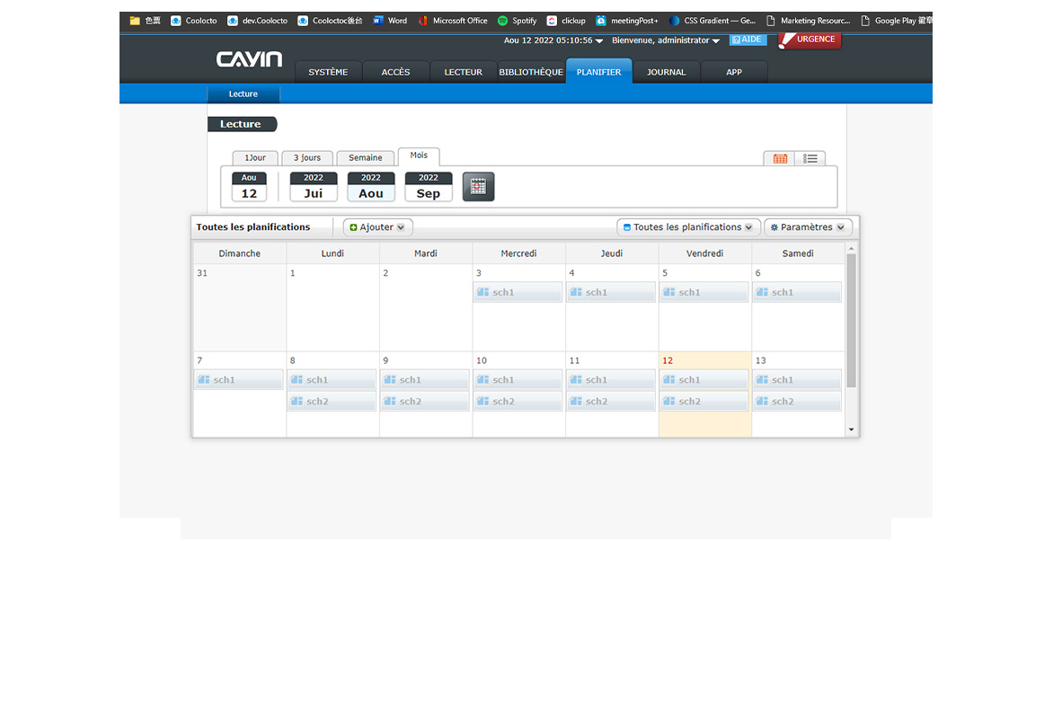1053x728 pixels.
Task: Trigger the URGENCE emergency button
Action: pyautogui.click(x=810, y=40)
